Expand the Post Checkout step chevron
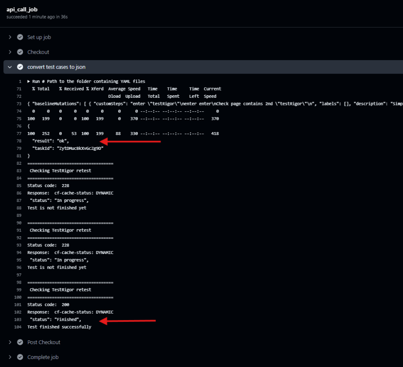 pos(10,342)
